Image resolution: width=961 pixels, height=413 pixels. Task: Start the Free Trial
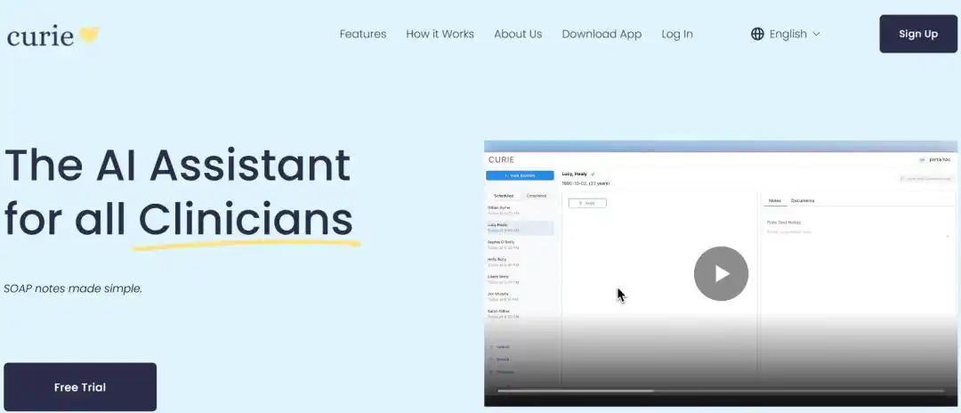[x=80, y=387]
